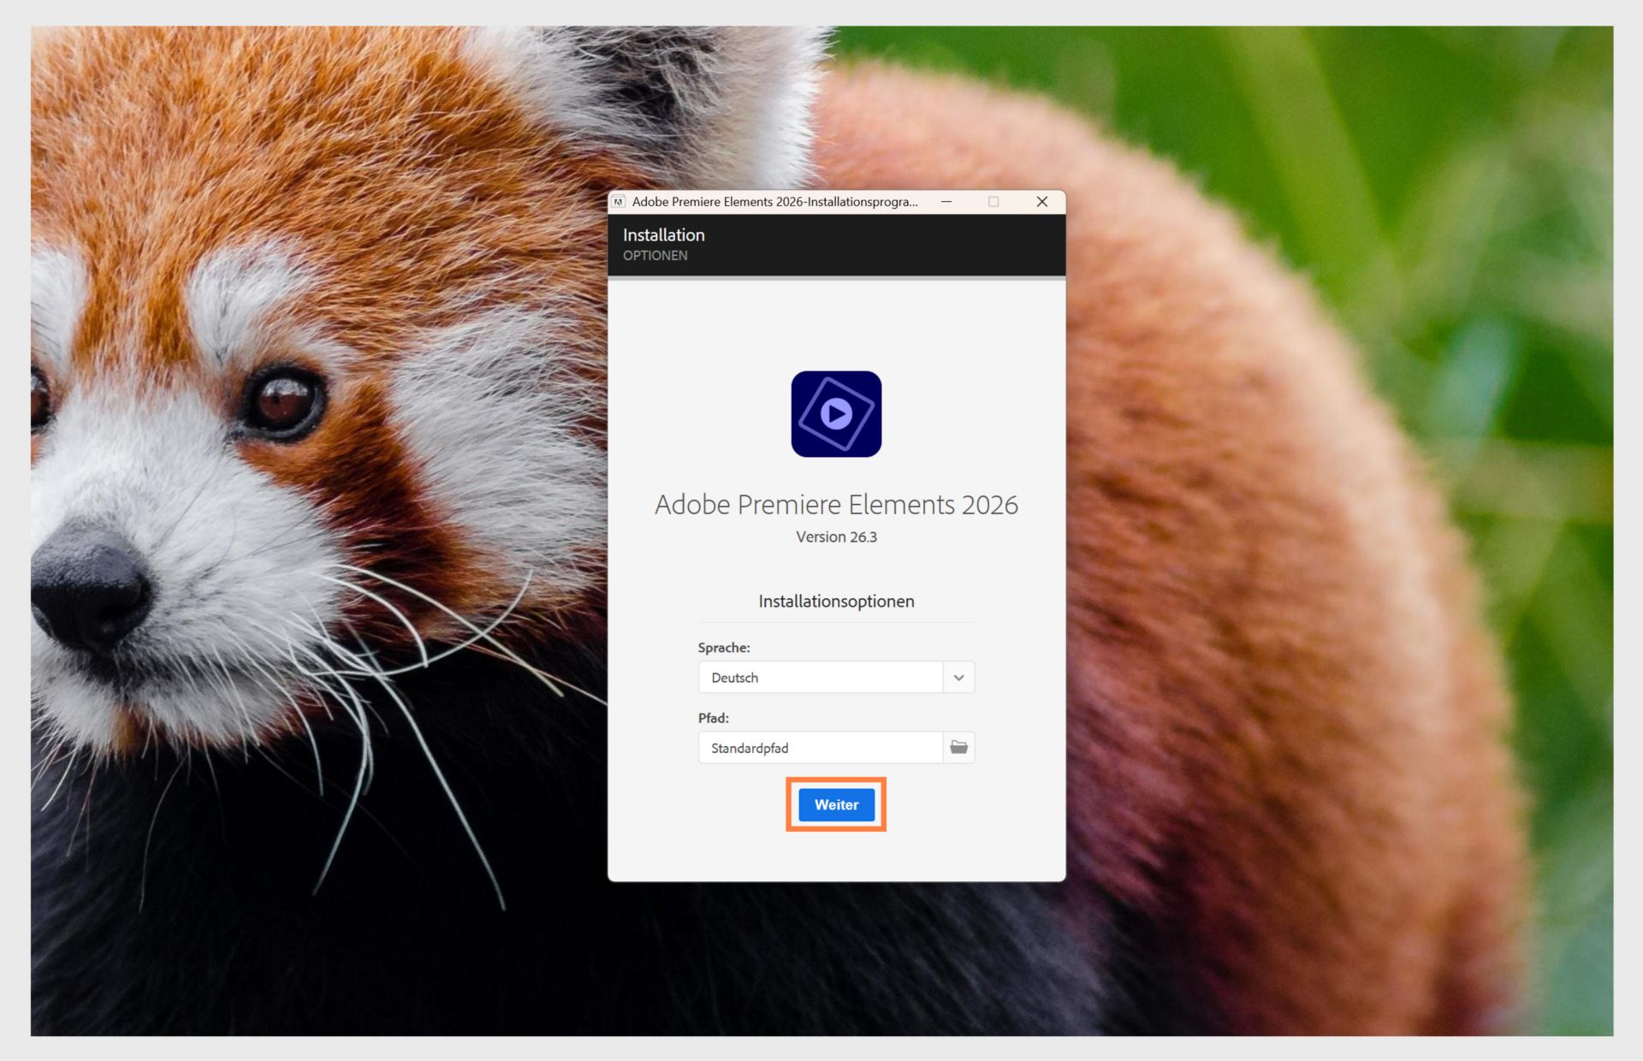1643x1061 pixels.
Task: Close the Premiere Elements installer window
Action: 1041,202
